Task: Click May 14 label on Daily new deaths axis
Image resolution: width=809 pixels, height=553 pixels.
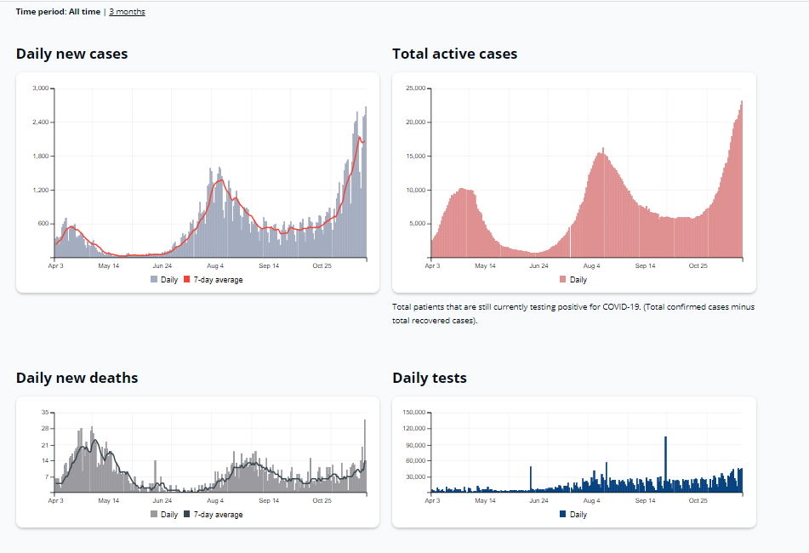Action: pos(109,501)
